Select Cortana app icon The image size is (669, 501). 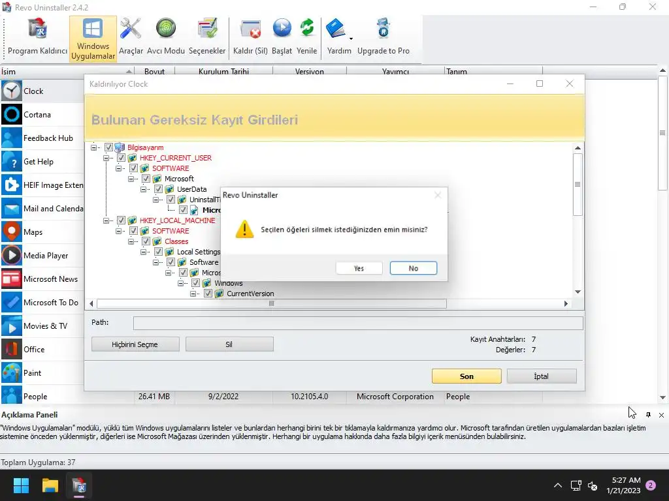[x=12, y=115]
